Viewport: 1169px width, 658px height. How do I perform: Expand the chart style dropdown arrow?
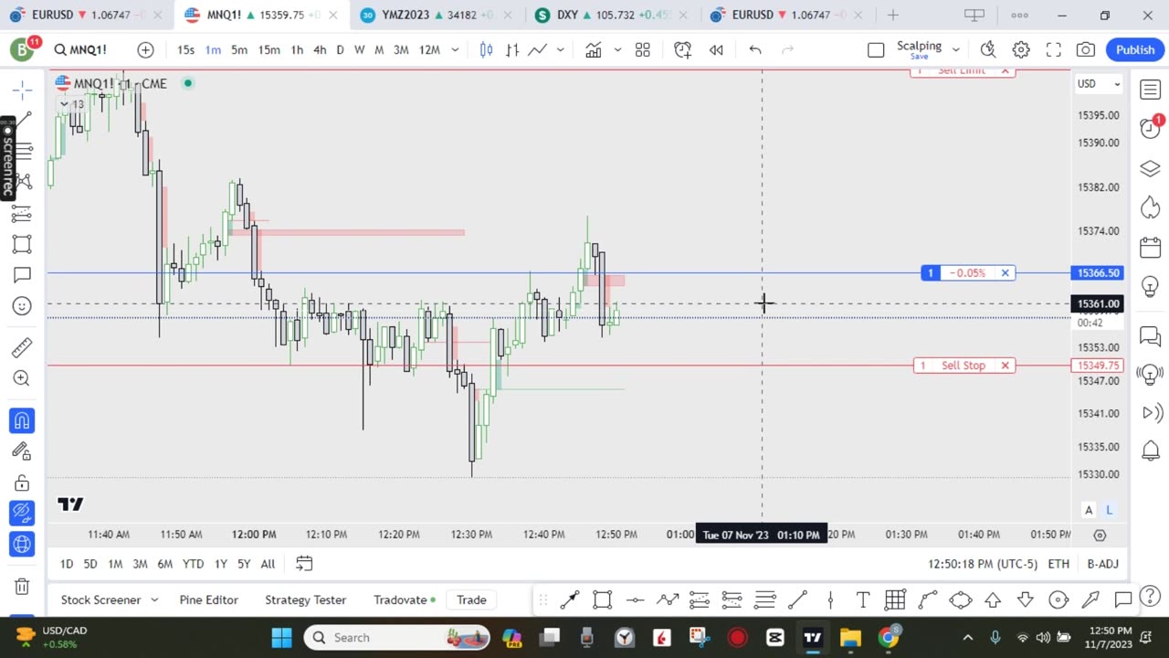click(560, 50)
